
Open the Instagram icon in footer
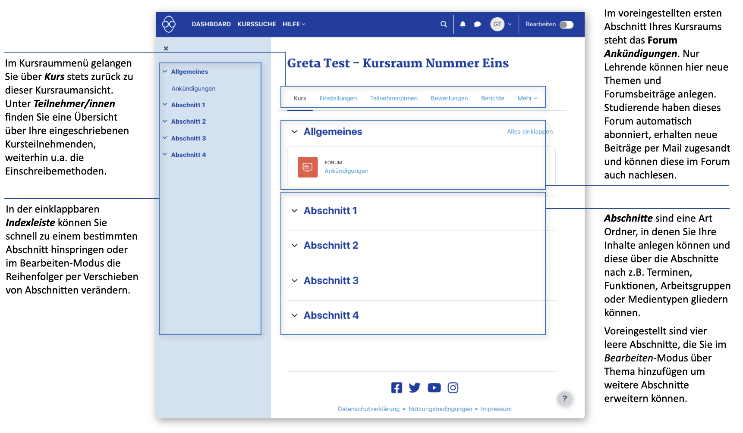(x=453, y=388)
